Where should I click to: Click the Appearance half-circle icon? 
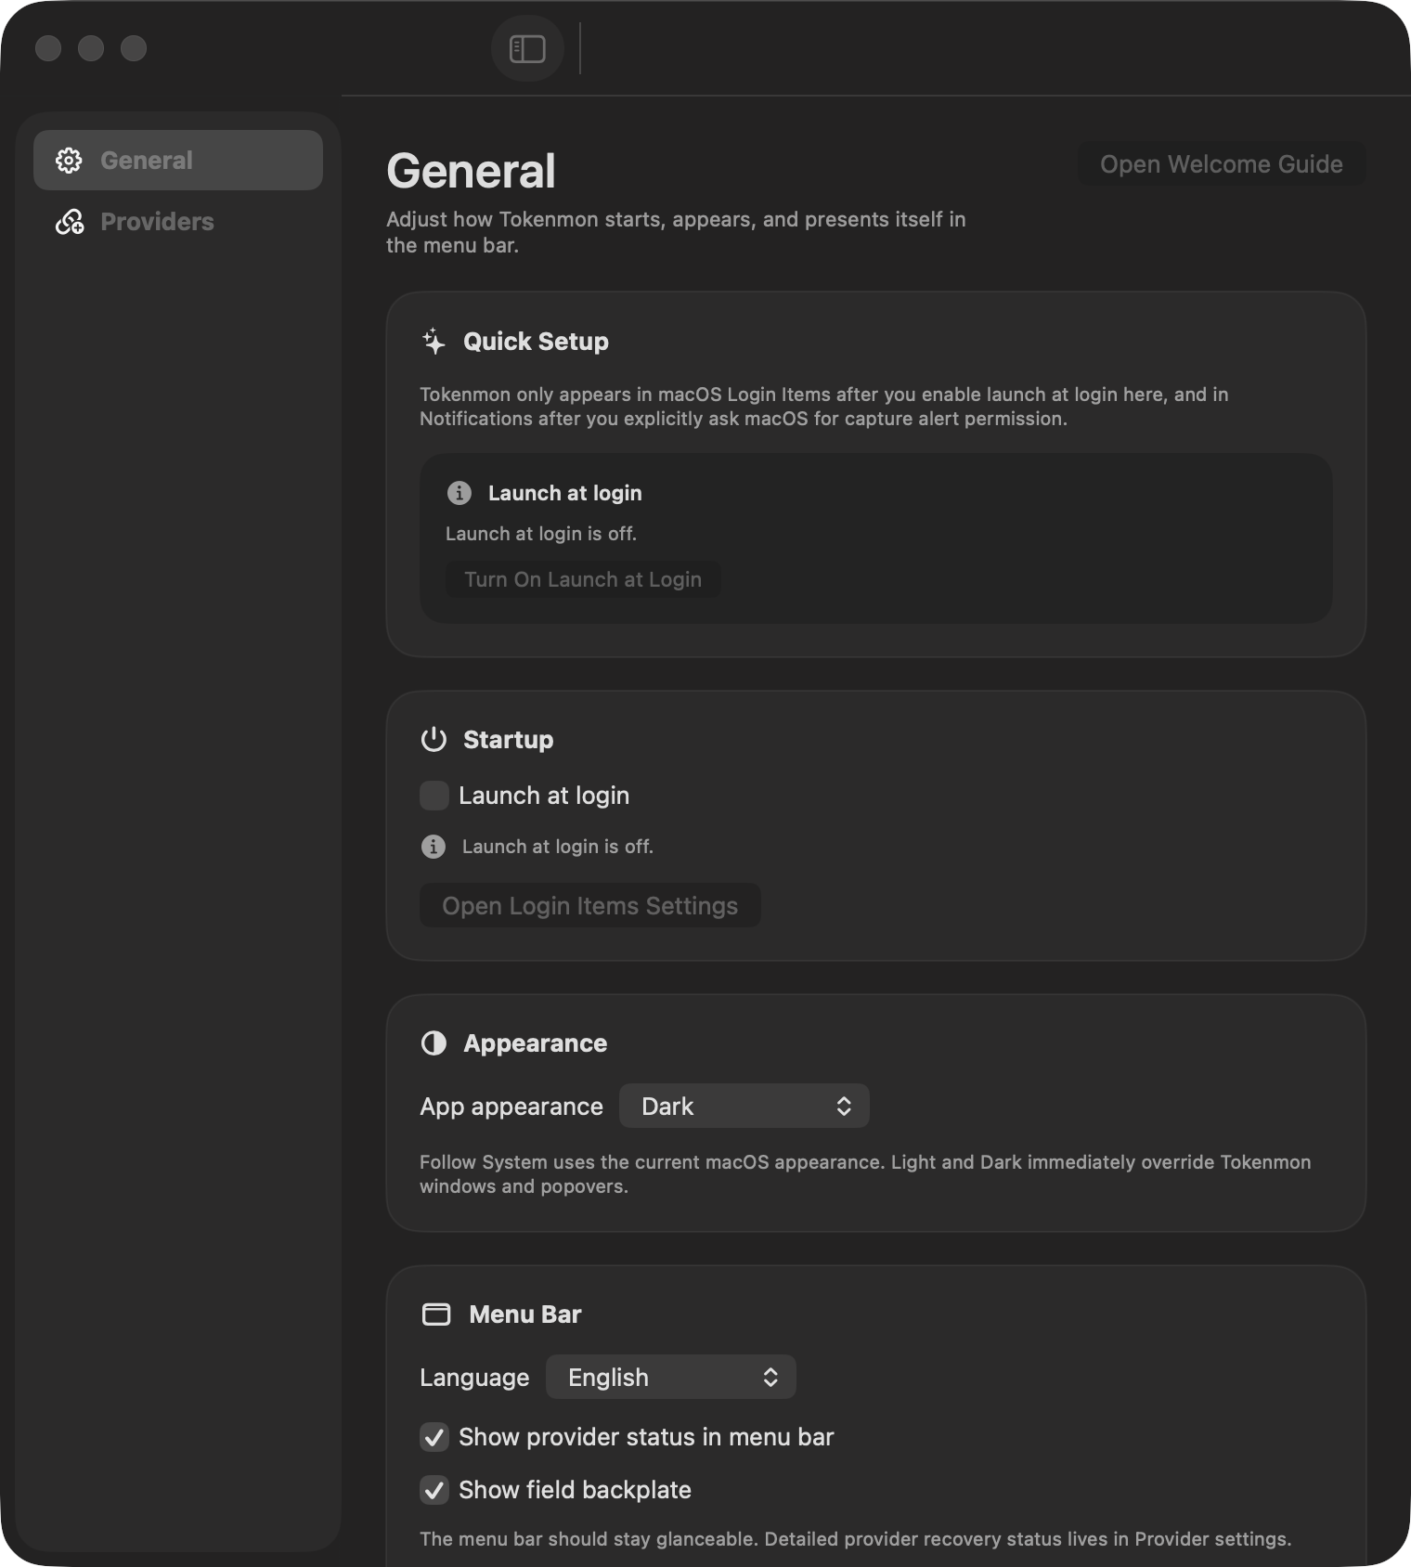(x=434, y=1043)
